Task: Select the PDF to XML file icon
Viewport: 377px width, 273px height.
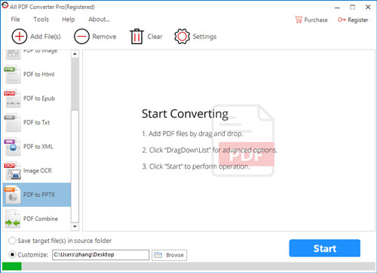Action: click(12, 147)
